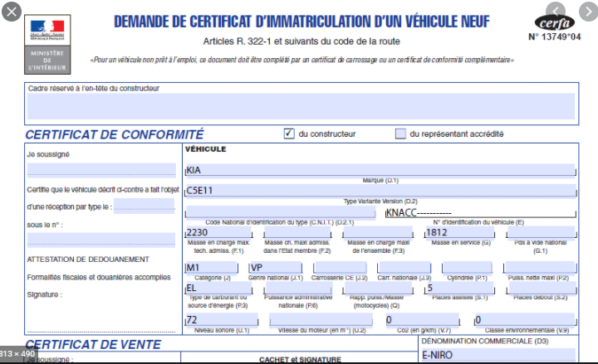Click the 'réception par type le' date field
598x364 pixels.
[145, 206]
